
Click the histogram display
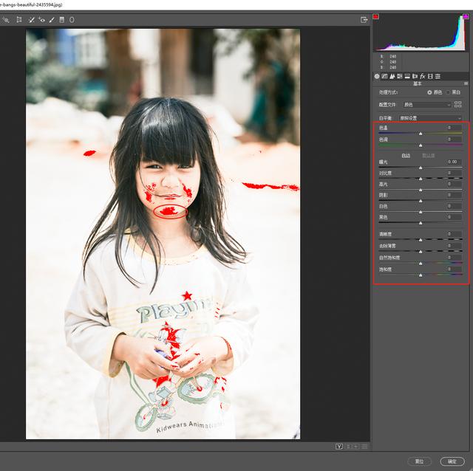tap(421, 32)
